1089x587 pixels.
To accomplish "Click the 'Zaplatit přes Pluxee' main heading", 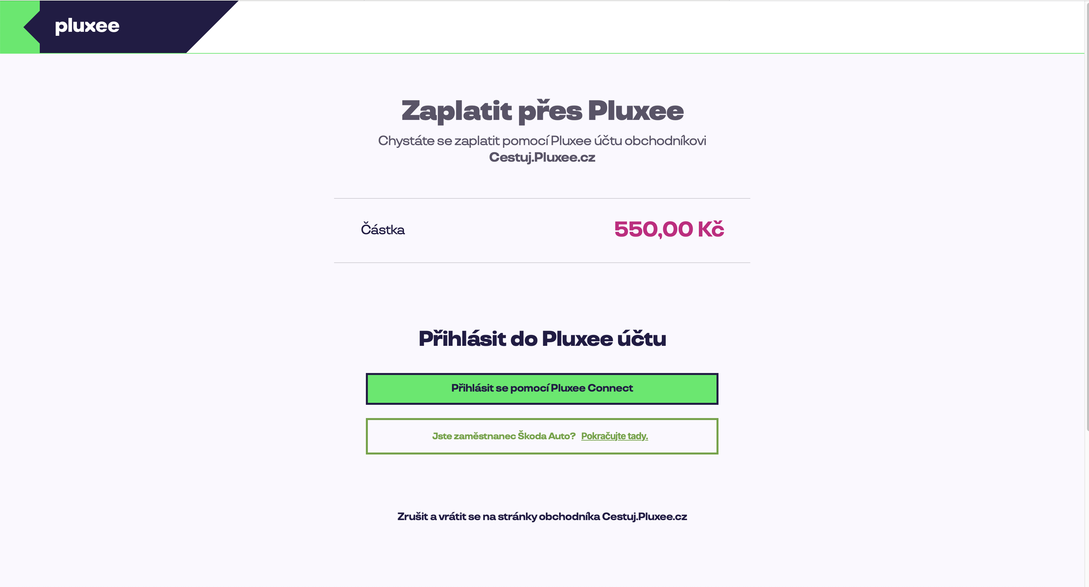I will click(x=542, y=111).
